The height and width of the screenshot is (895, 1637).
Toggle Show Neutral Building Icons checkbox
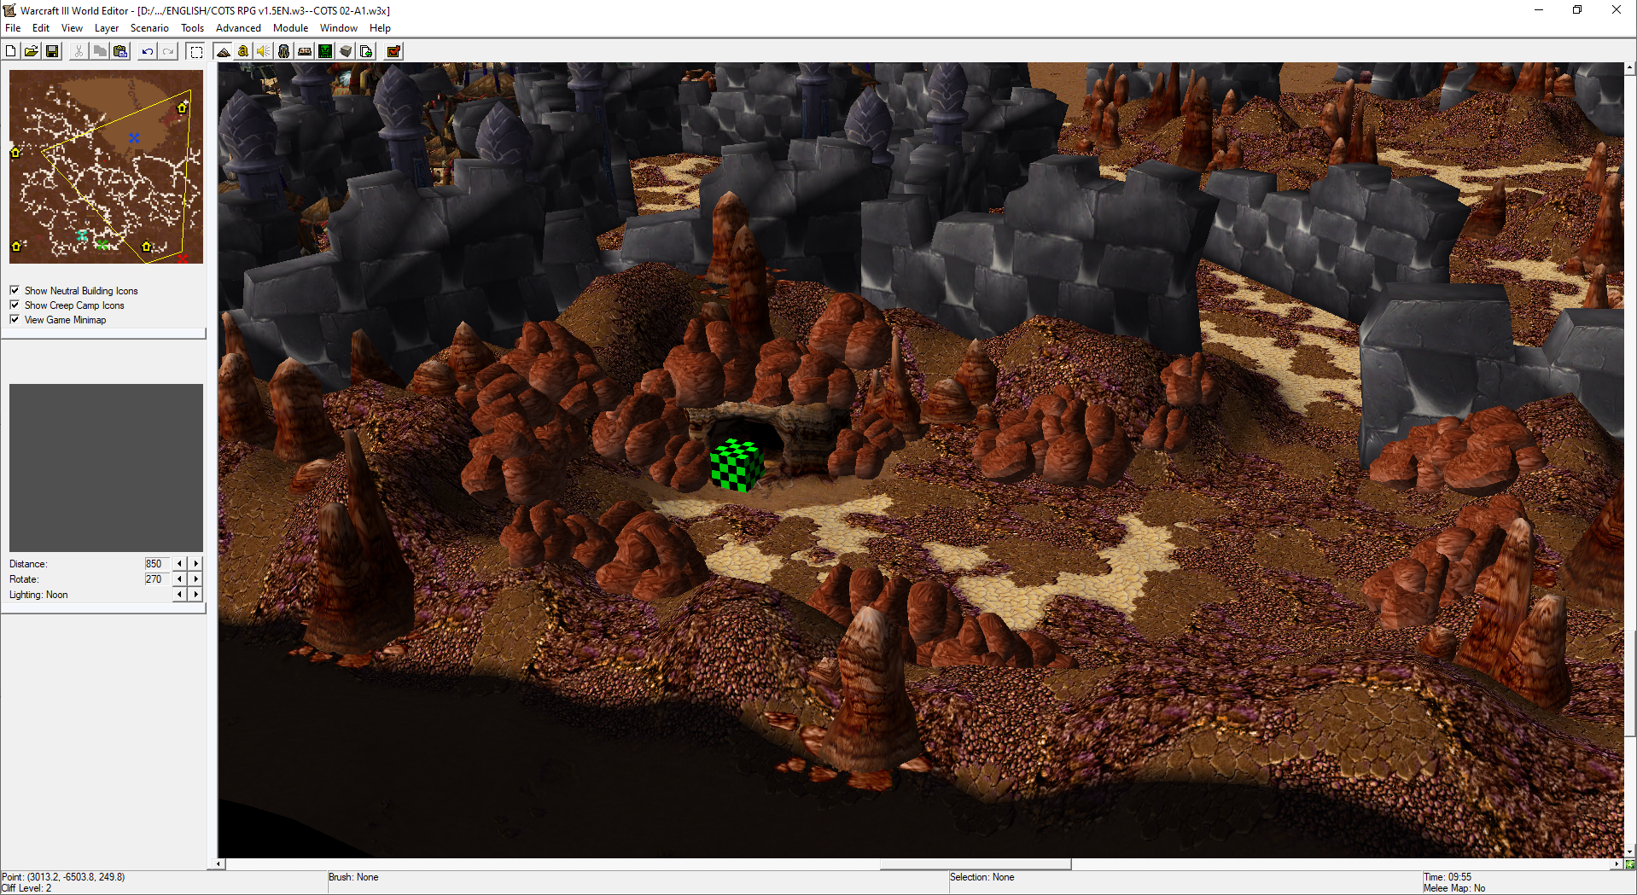pos(15,290)
